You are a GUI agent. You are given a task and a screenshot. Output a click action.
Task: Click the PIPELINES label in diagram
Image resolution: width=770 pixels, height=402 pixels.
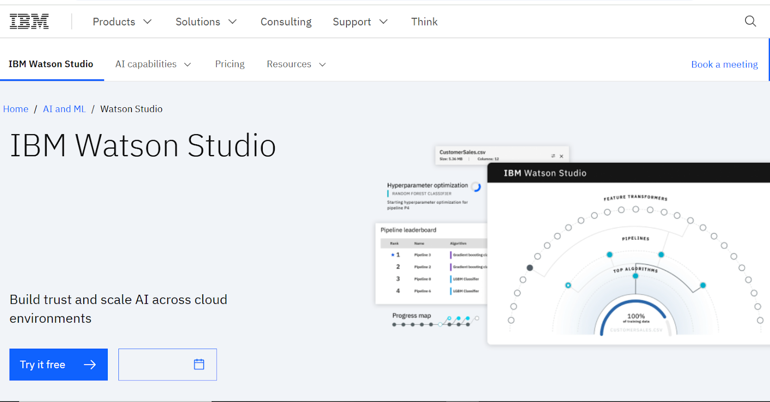click(635, 239)
